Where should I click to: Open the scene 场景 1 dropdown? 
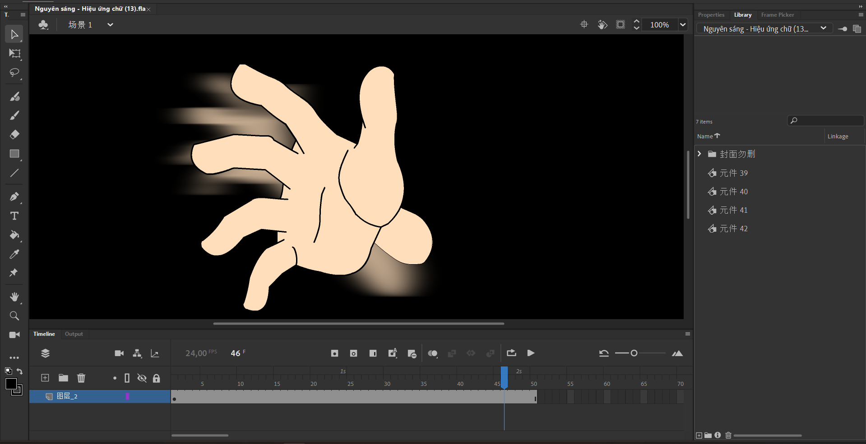pyautogui.click(x=110, y=25)
